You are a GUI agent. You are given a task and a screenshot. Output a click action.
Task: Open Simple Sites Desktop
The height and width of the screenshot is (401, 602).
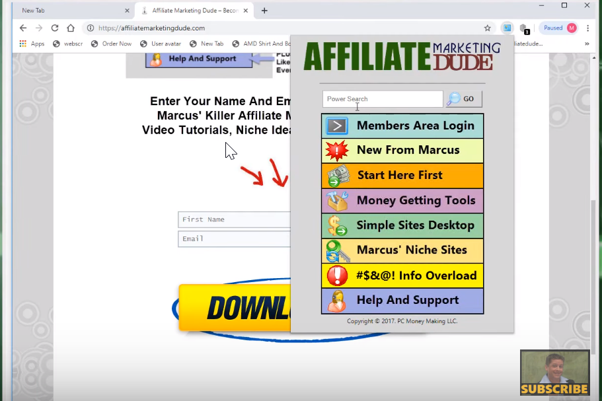pyautogui.click(x=402, y=225)
